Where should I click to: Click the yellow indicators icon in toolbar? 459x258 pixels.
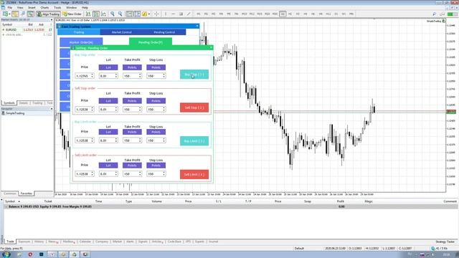pyautogui.click(x=145, y=14)
